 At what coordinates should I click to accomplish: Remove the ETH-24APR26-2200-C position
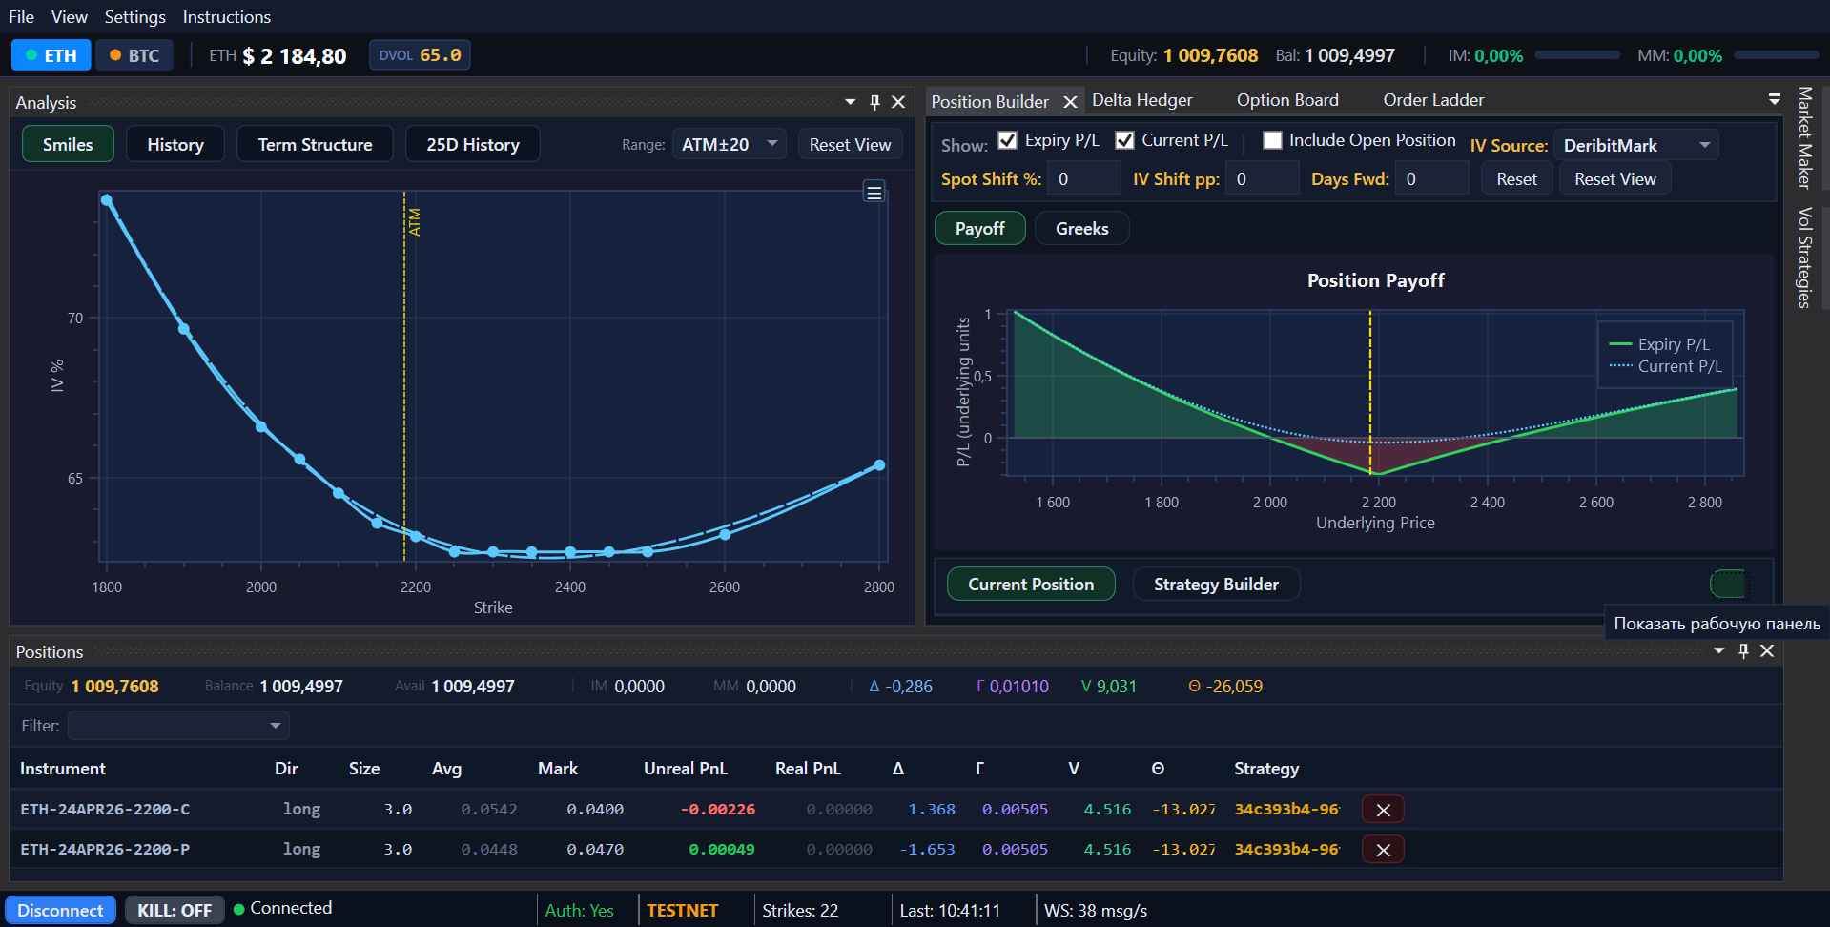(x=1383, y=810)
